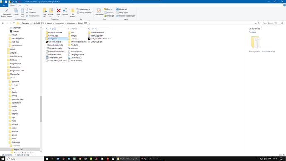Open the Fil menu tab

tap(4, 5)
